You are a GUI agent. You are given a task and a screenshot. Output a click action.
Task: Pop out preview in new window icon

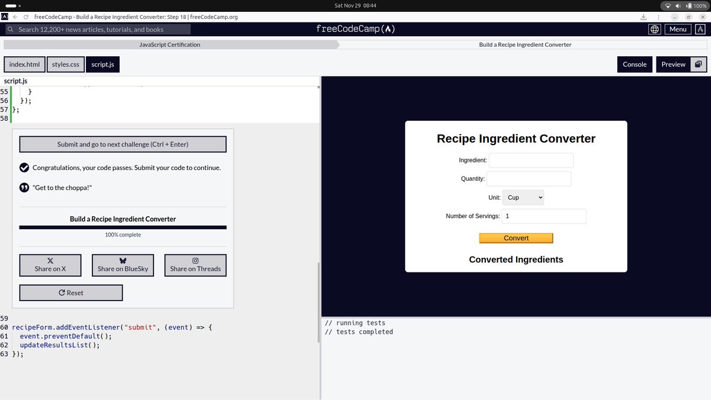[x=699, y=64]
